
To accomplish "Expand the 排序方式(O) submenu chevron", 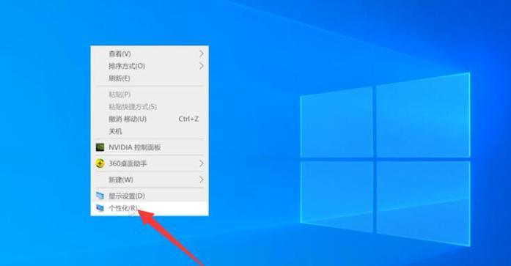I will click(202, 66).
